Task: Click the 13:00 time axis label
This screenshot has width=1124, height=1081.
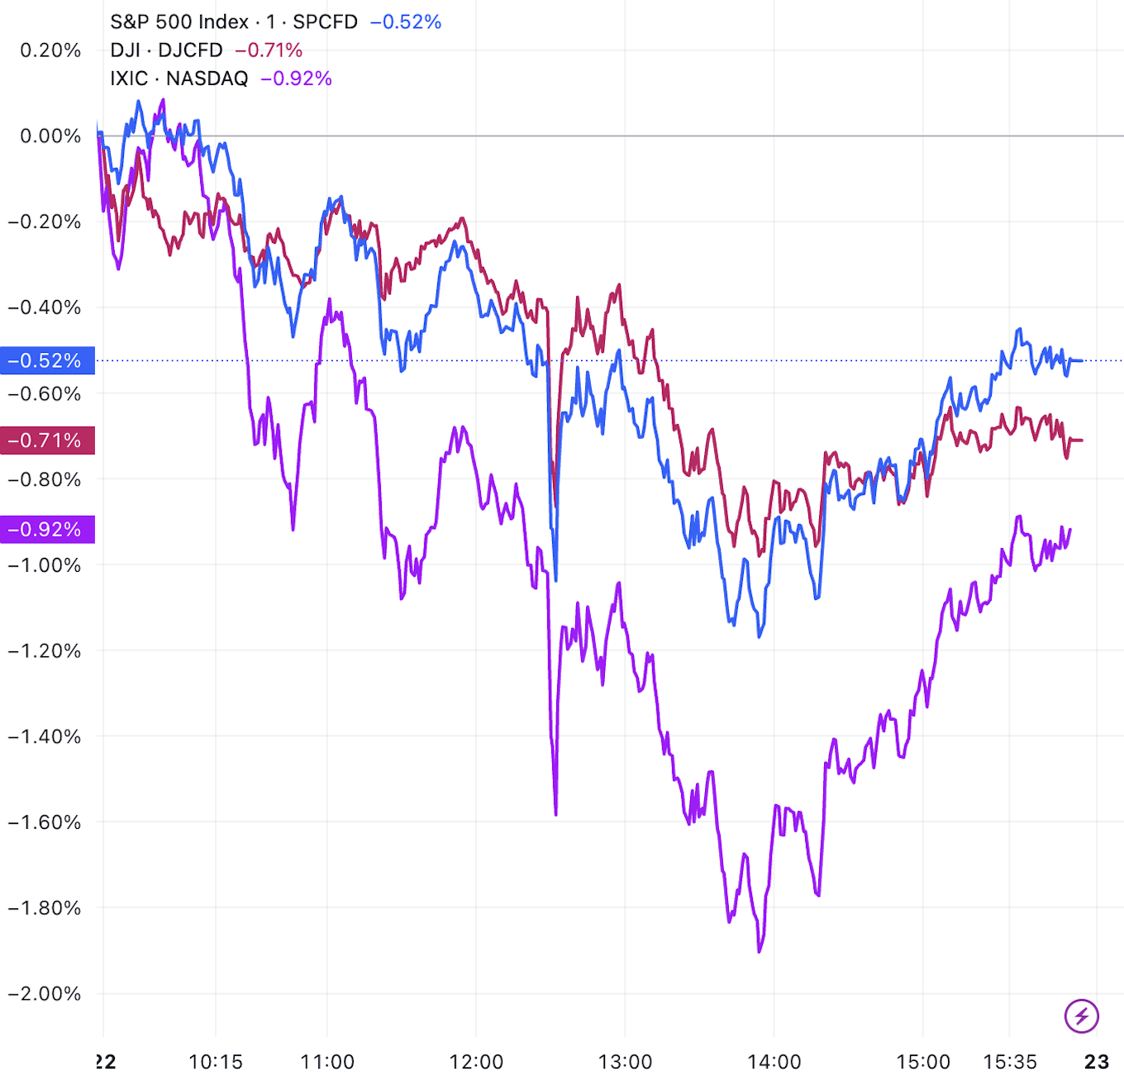Action: [x=625, y=1062]
